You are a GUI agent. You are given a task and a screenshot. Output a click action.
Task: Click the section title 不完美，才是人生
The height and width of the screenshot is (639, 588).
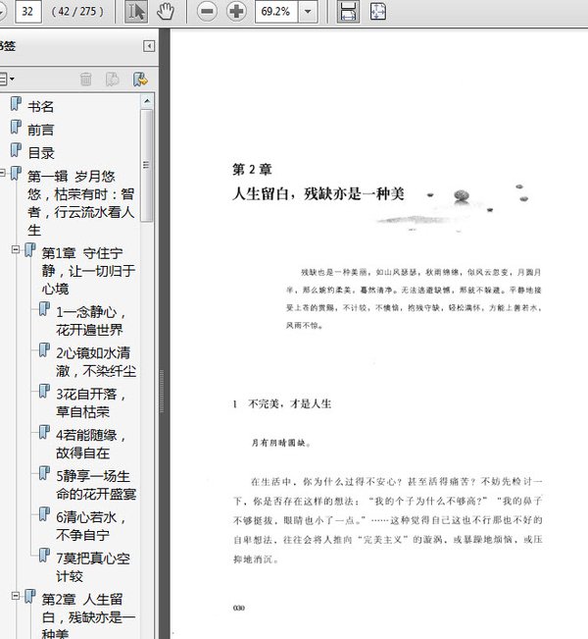click(290, 403)
